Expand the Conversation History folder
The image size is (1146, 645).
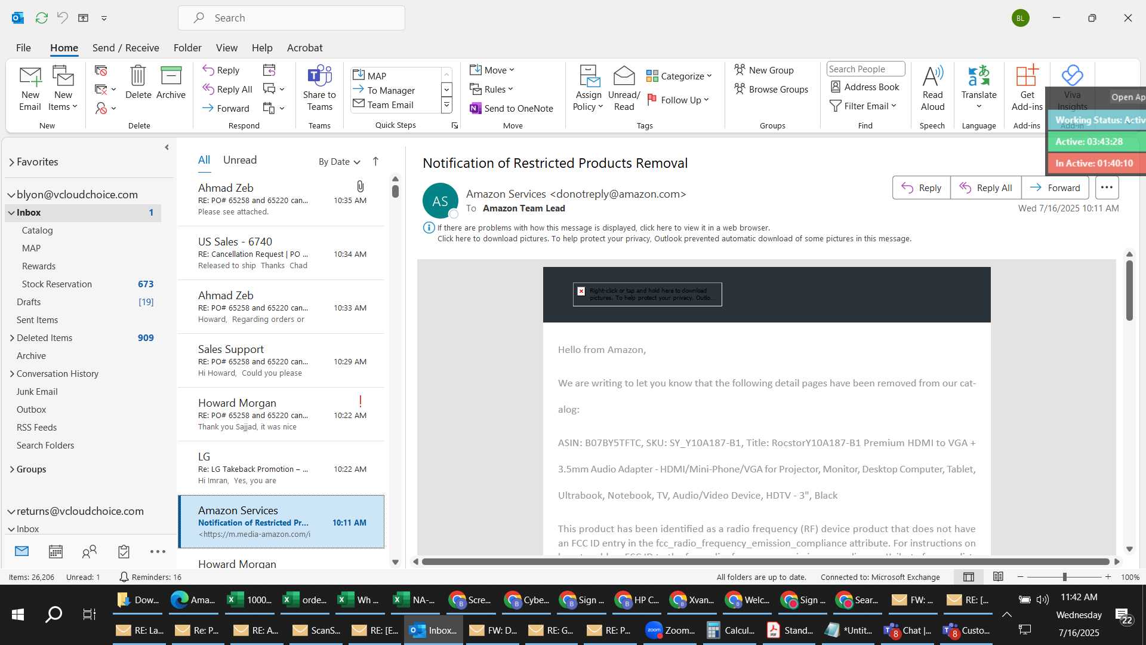pos(12,374)
